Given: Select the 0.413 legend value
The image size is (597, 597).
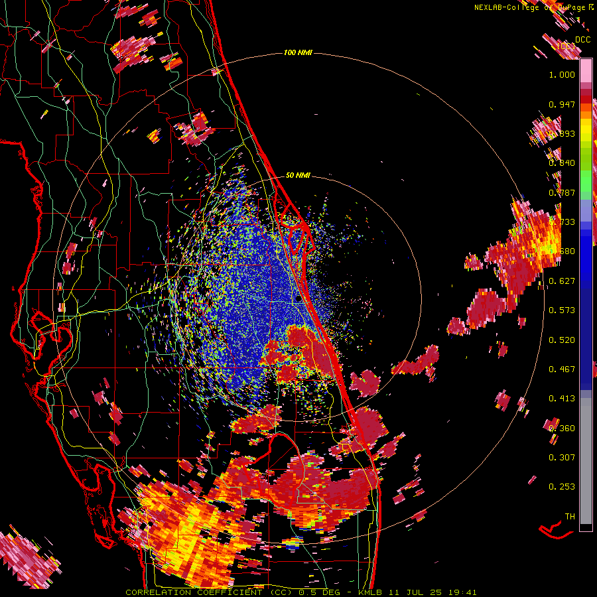Looking at the screenshot, I should coord(562,398).
